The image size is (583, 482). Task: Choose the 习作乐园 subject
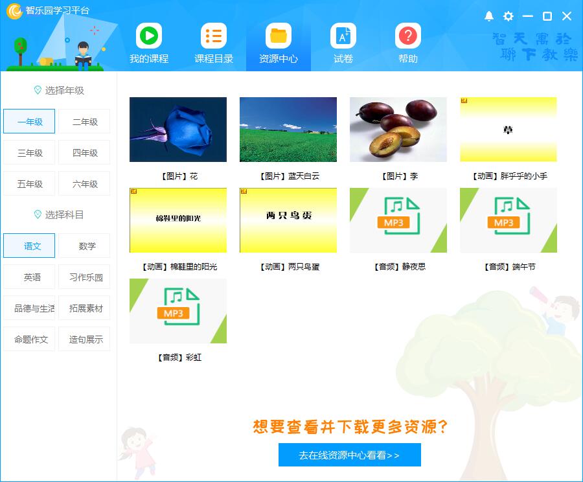tap(84, 277)
